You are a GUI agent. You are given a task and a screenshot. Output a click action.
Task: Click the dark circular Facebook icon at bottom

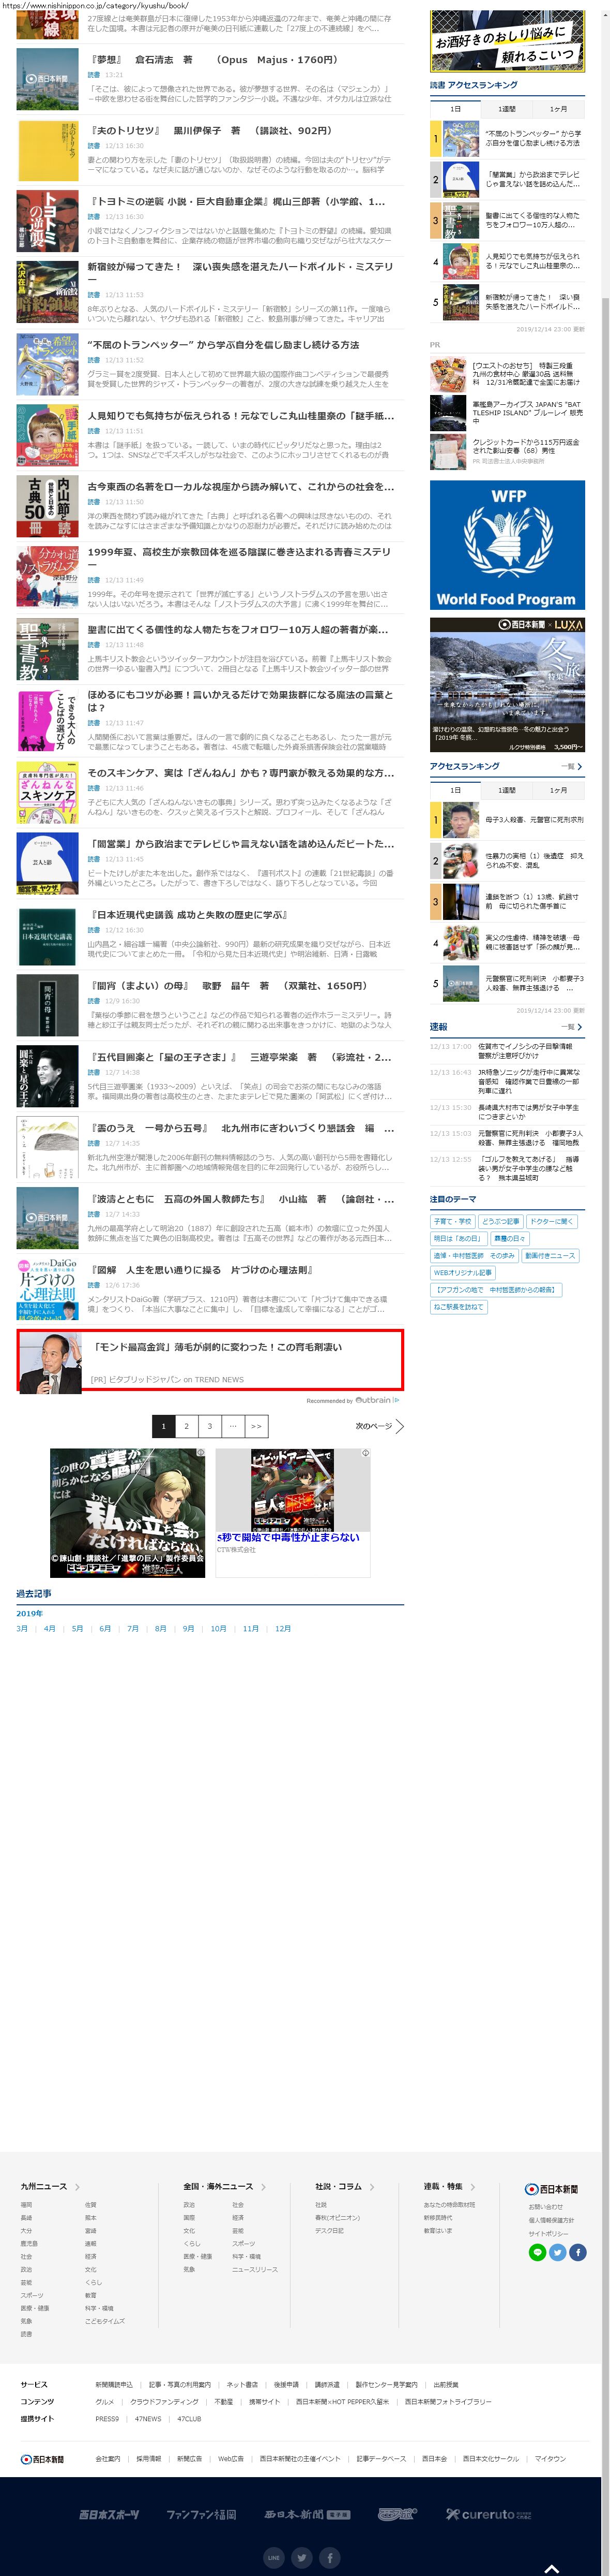[x=330, y=2557]
